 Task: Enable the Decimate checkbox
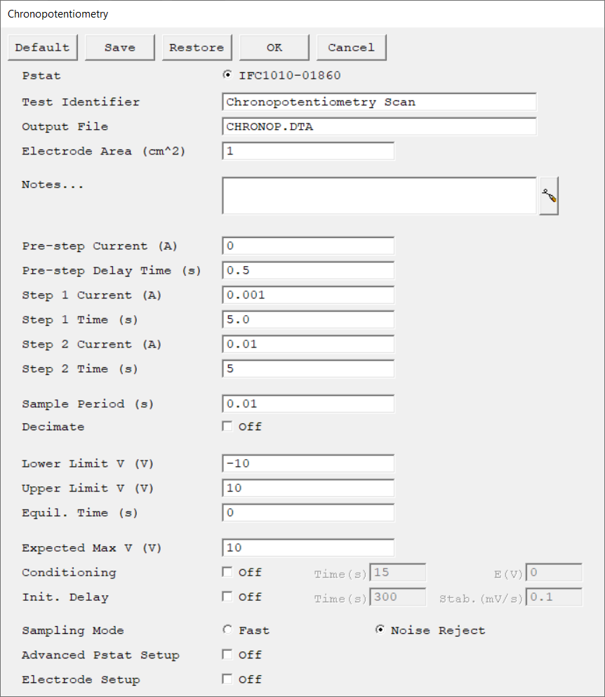(x=227, y=426)
